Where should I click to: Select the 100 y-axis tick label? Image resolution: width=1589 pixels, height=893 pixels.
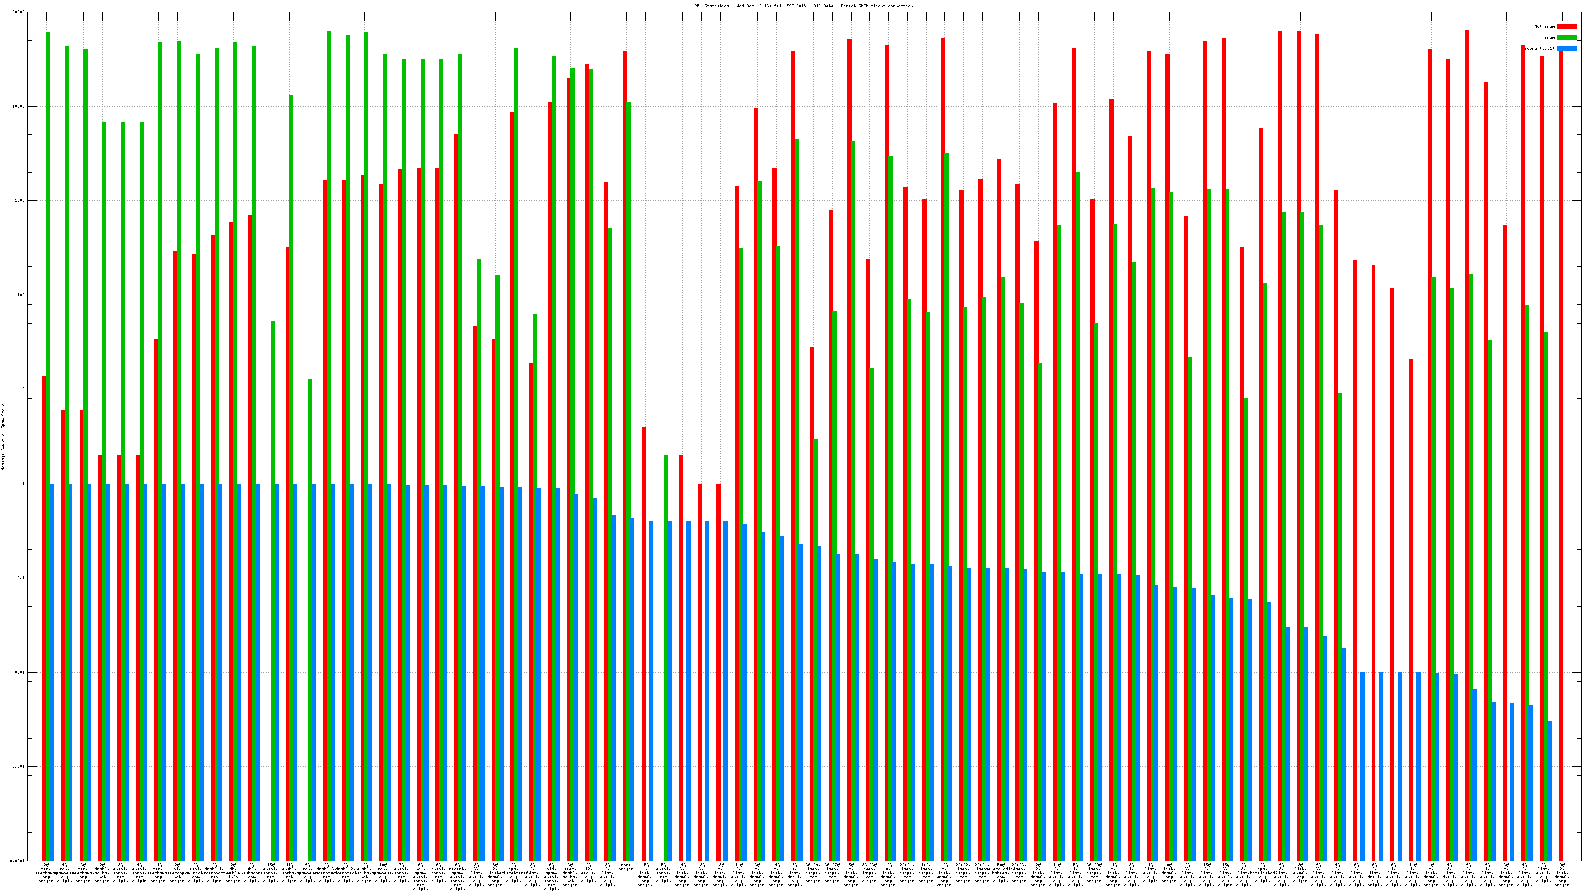pyautogui.click(x=21, y=295)
